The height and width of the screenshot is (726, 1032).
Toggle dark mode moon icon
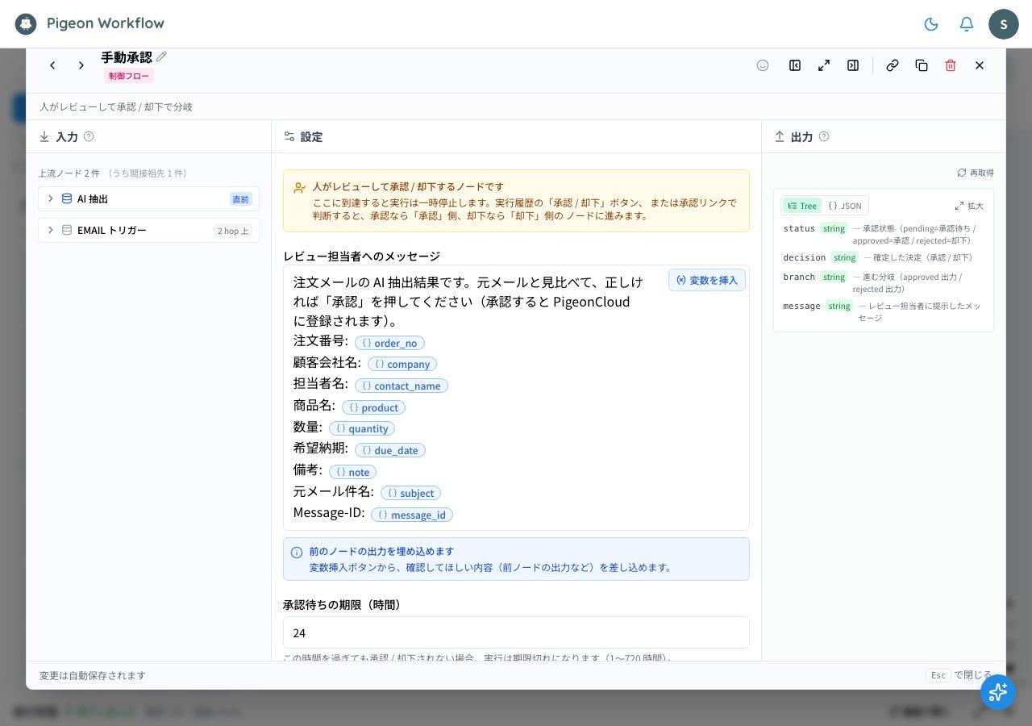coord(931,24)
